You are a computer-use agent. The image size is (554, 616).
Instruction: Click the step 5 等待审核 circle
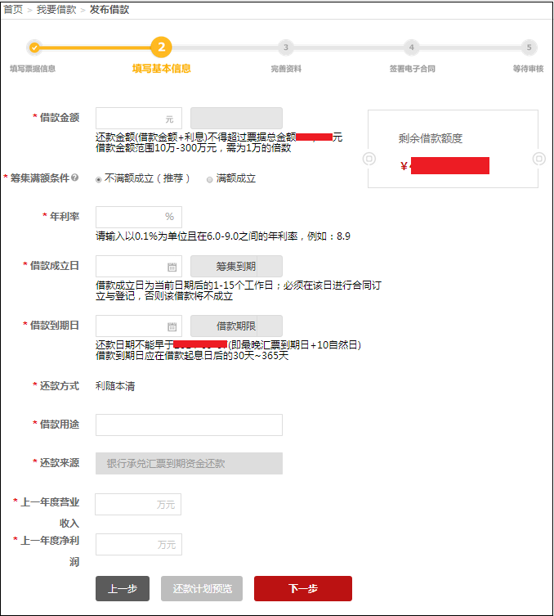pos(529,47)
